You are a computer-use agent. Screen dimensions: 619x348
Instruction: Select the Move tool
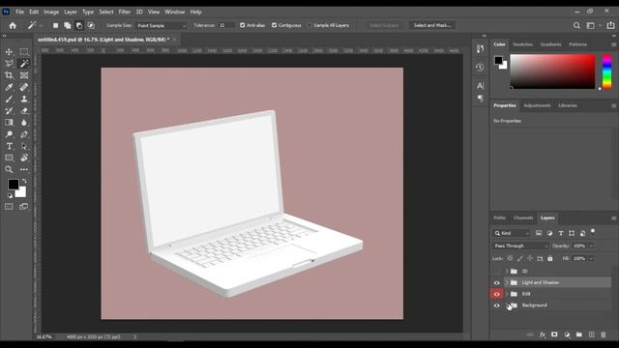click(x=9, y=51)
